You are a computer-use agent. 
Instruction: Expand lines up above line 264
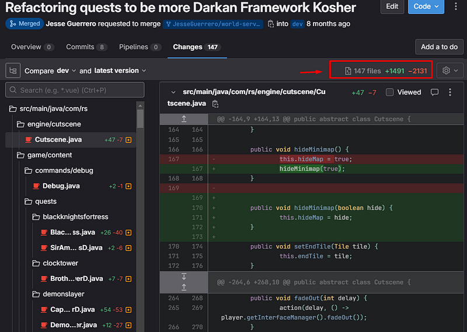click(184, 287)
